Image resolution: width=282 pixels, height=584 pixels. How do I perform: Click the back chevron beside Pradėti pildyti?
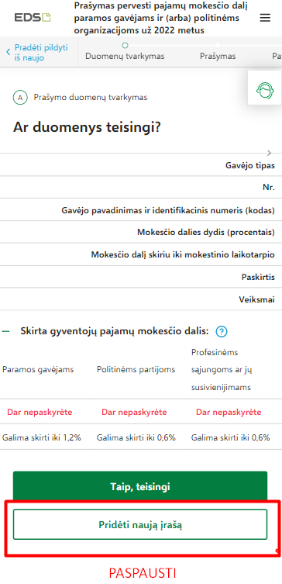pos(9,53)
